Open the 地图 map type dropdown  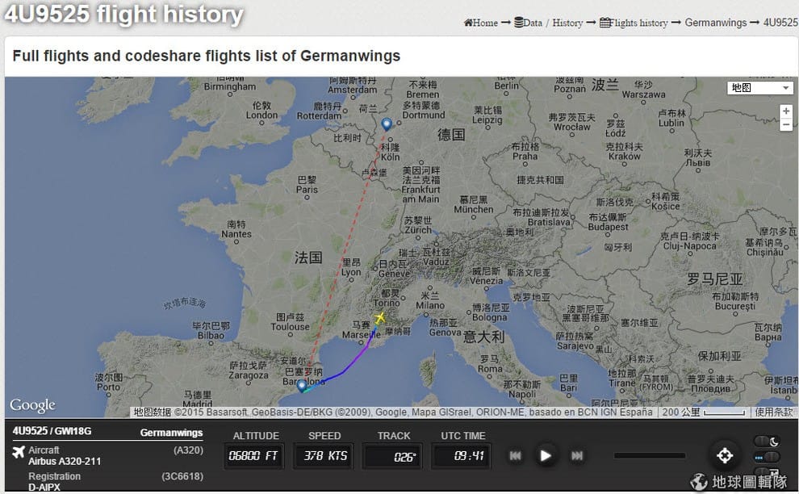pos(759,88)
